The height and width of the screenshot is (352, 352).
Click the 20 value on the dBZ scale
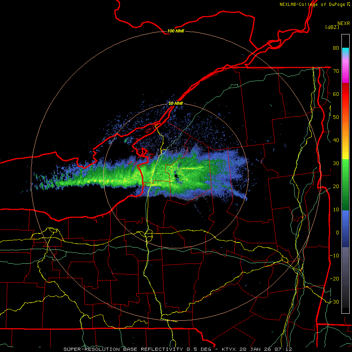(336, 186)
